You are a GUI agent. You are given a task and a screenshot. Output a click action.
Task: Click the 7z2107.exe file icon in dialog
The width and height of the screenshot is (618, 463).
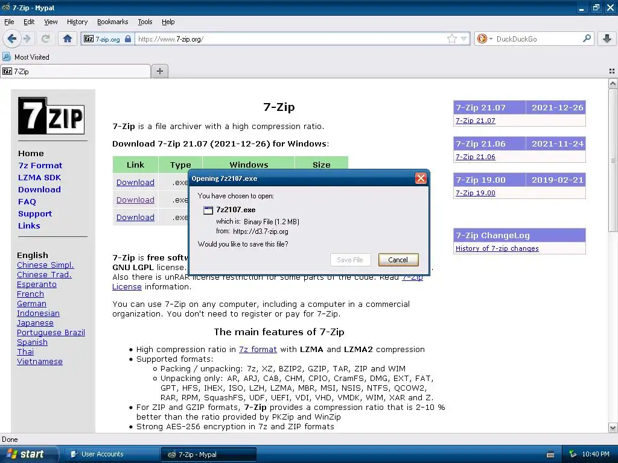(x=208, y=210)
